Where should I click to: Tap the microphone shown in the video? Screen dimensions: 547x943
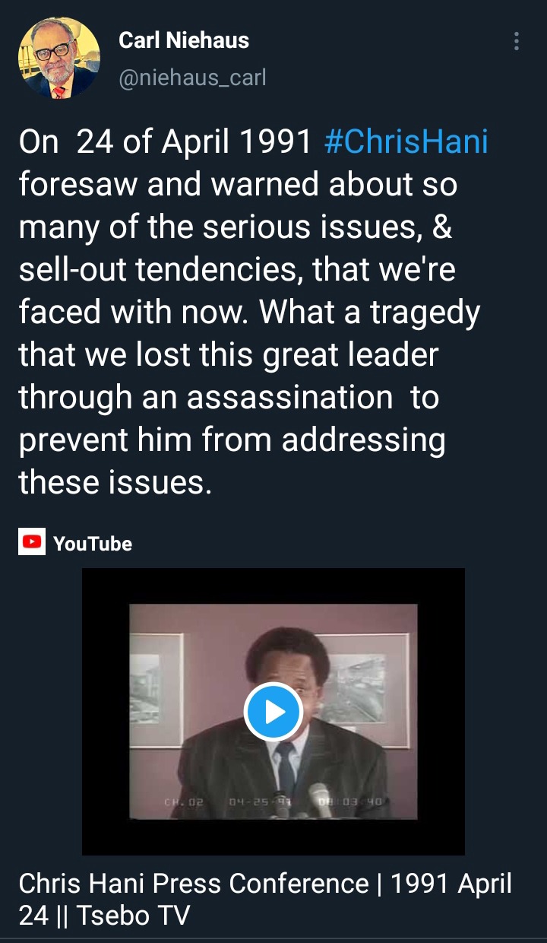coord(321,799)
